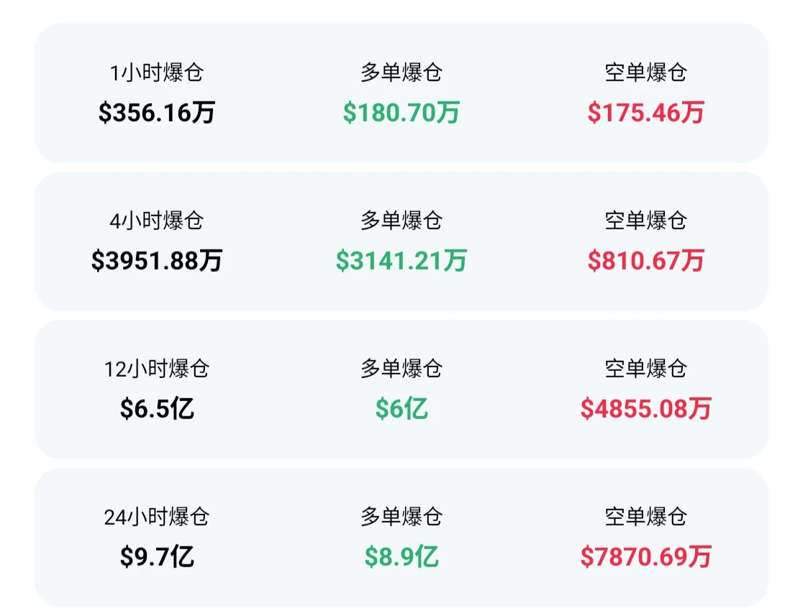Screen dimensions: 803x611
Task: Tap the green $6亿 long liquidation
Action: tap(401, 408)
